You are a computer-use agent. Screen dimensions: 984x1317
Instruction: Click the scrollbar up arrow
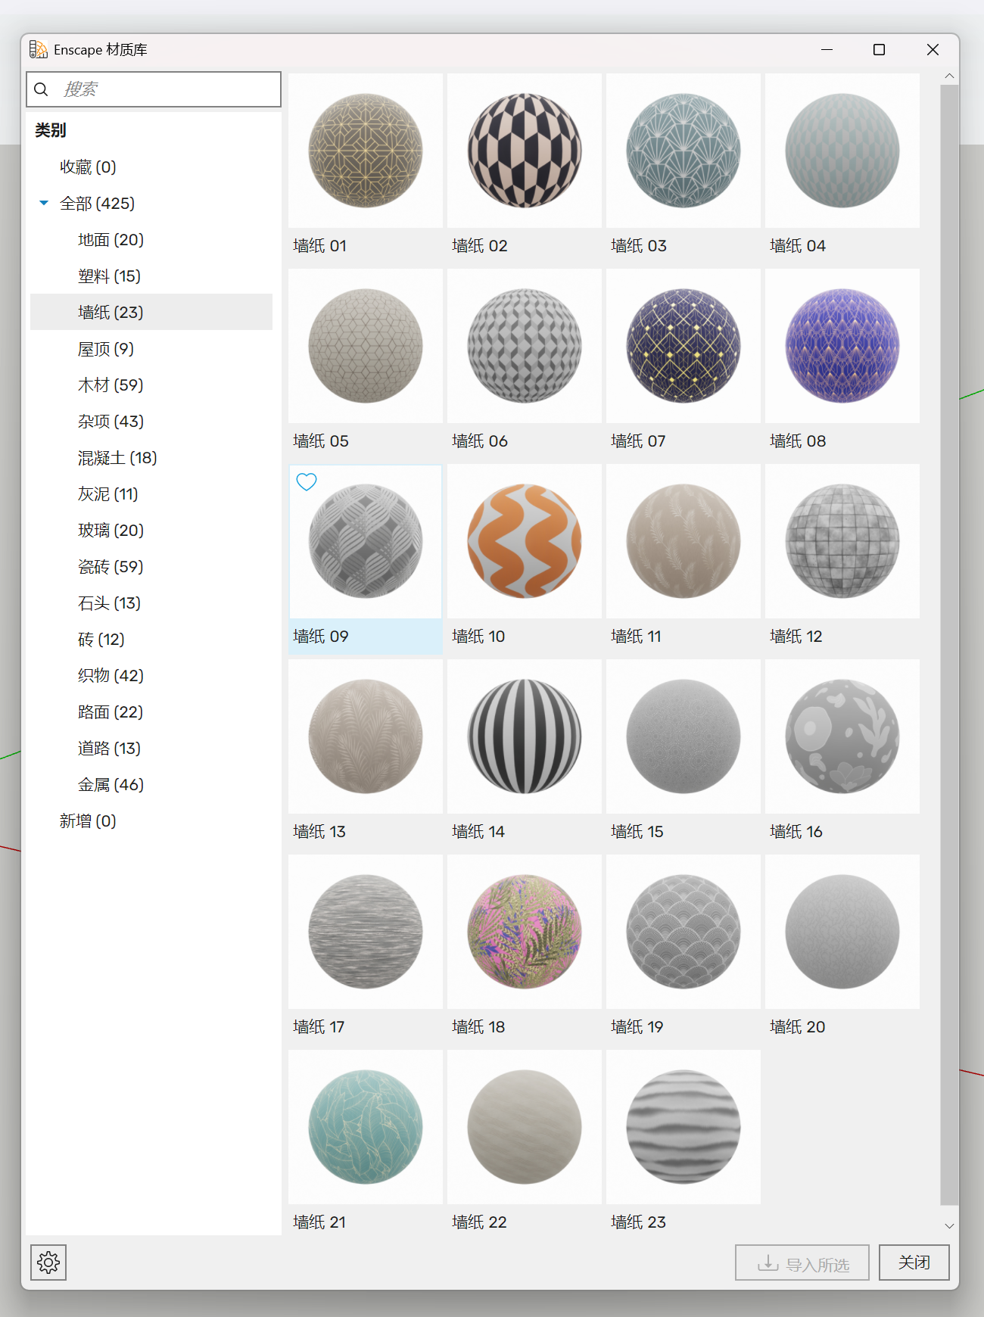[949, 76]
